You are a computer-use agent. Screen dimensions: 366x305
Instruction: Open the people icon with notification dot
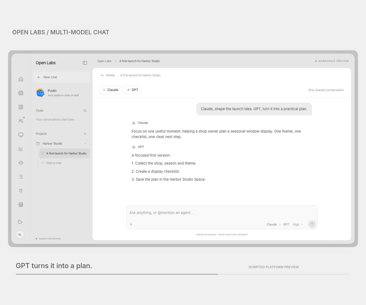coord(21,121)
